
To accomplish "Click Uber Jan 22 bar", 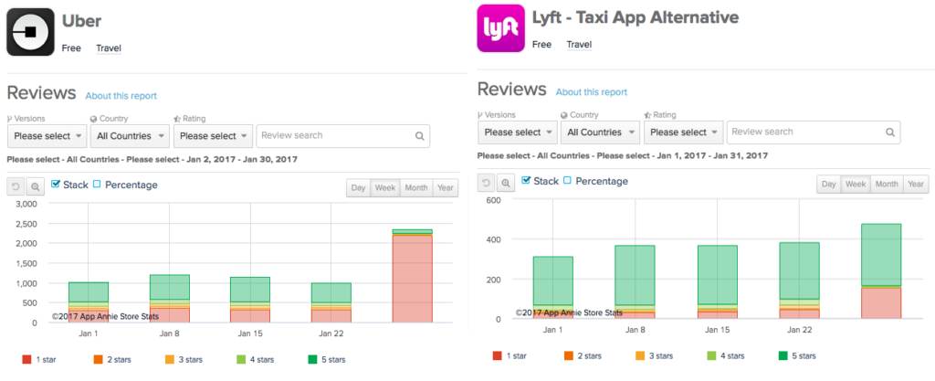I will click(331, 303).
